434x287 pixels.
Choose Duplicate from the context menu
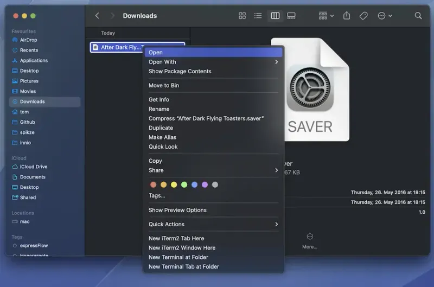(x=213, y=127)
